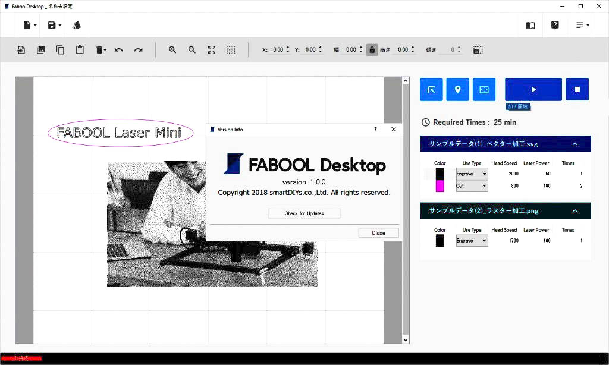Click the Close button in Version Info
This screenshot has width=609, height=365.
tap(378, 233)
